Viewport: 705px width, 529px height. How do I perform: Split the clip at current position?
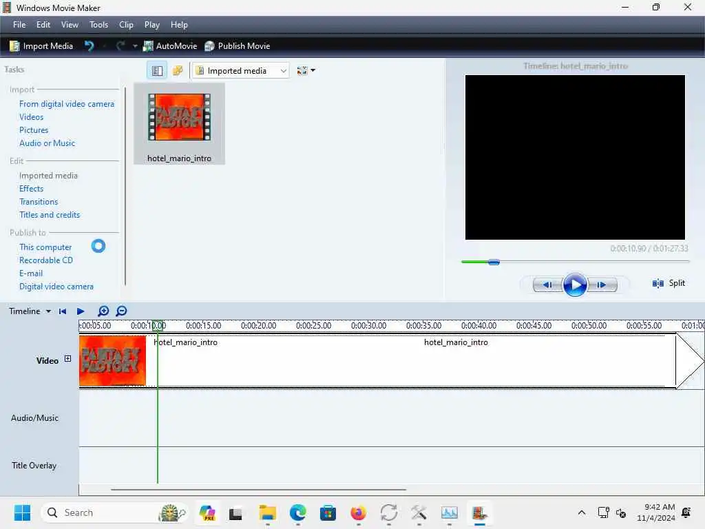[669, 283]
